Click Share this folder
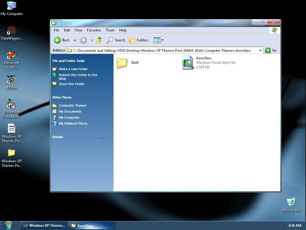306x230 pixels. point(72,84)
